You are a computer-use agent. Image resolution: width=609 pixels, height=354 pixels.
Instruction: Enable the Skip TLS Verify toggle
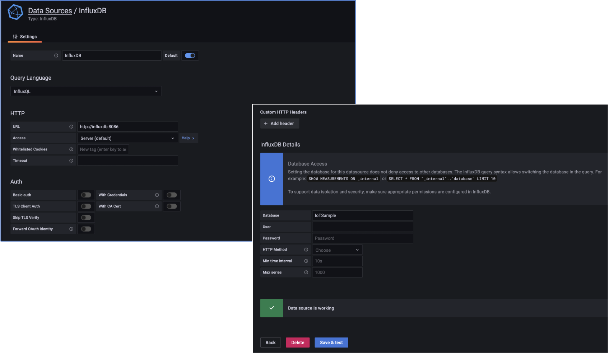coord(86,218)
